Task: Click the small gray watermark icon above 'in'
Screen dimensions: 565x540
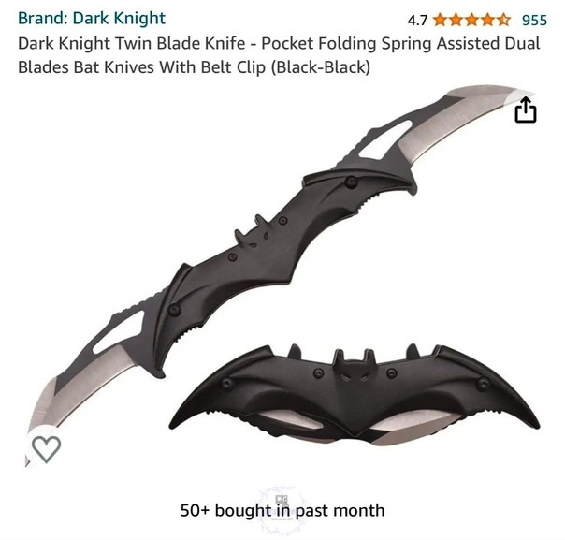Action: (282, 499)
